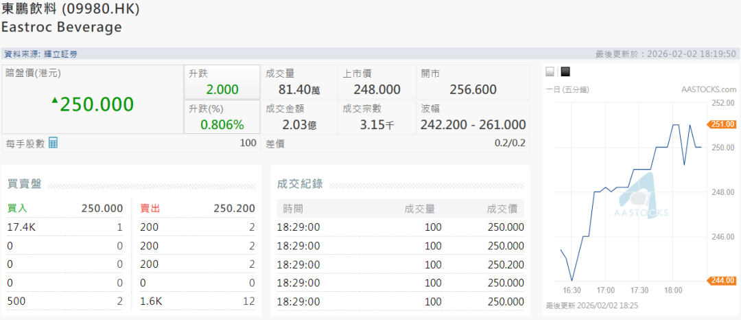The height and width of the screenshot is (320, 741).
Task: Select the 賣出 ask column header
Action: (150, 208)
